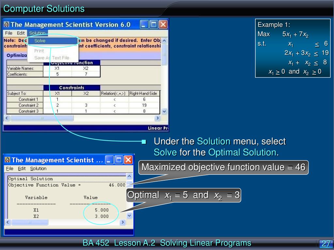334x250 pixels.
Task: Click the objective coefficient cell containing 5
Action: pyautogui.click(x=57, y=74)
